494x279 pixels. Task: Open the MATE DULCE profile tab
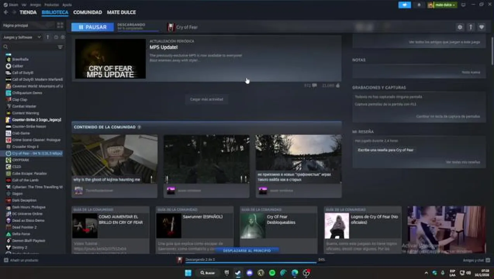coord(121,12)
